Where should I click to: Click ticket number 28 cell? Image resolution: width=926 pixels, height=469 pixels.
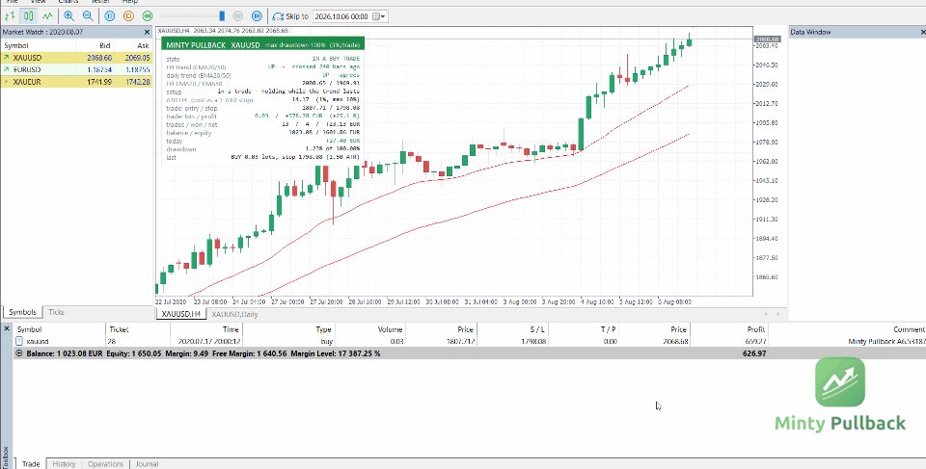[x=112, y=341]
